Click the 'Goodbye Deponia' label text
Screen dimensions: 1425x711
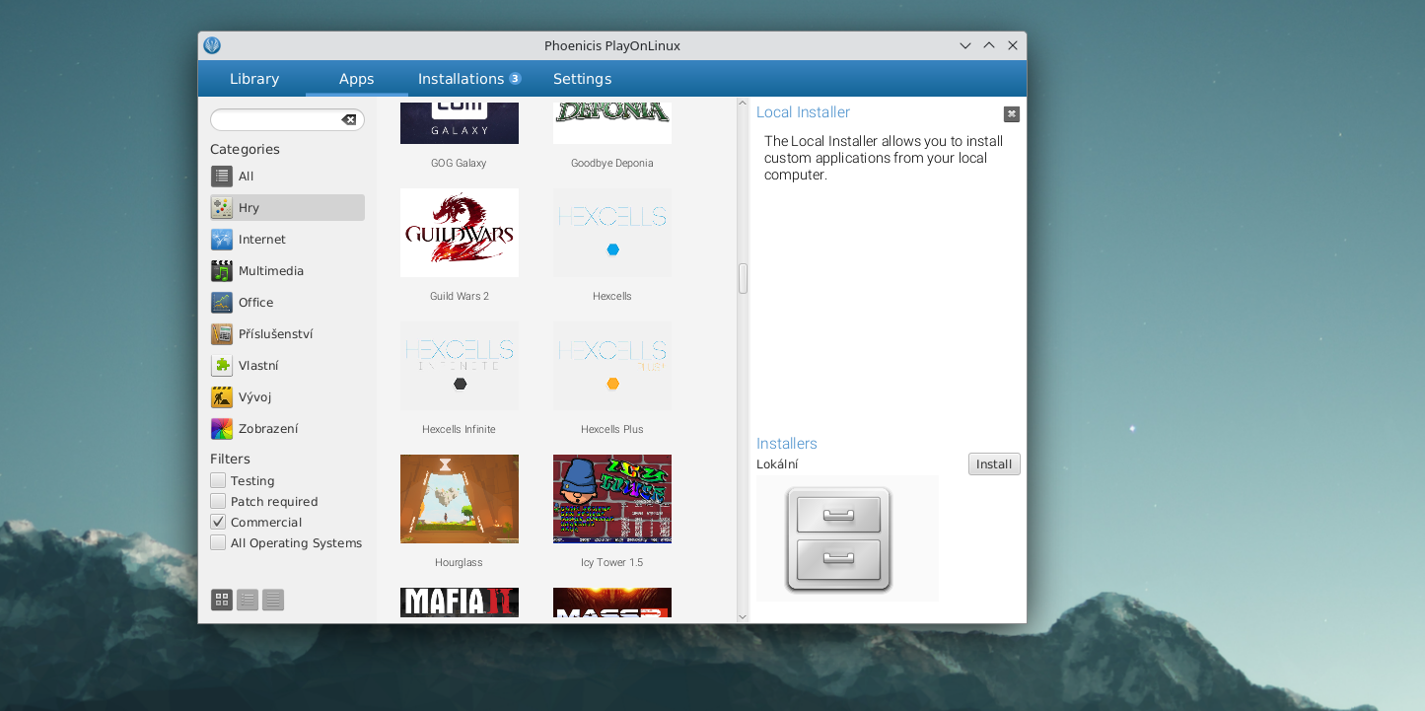pos(612,163)
